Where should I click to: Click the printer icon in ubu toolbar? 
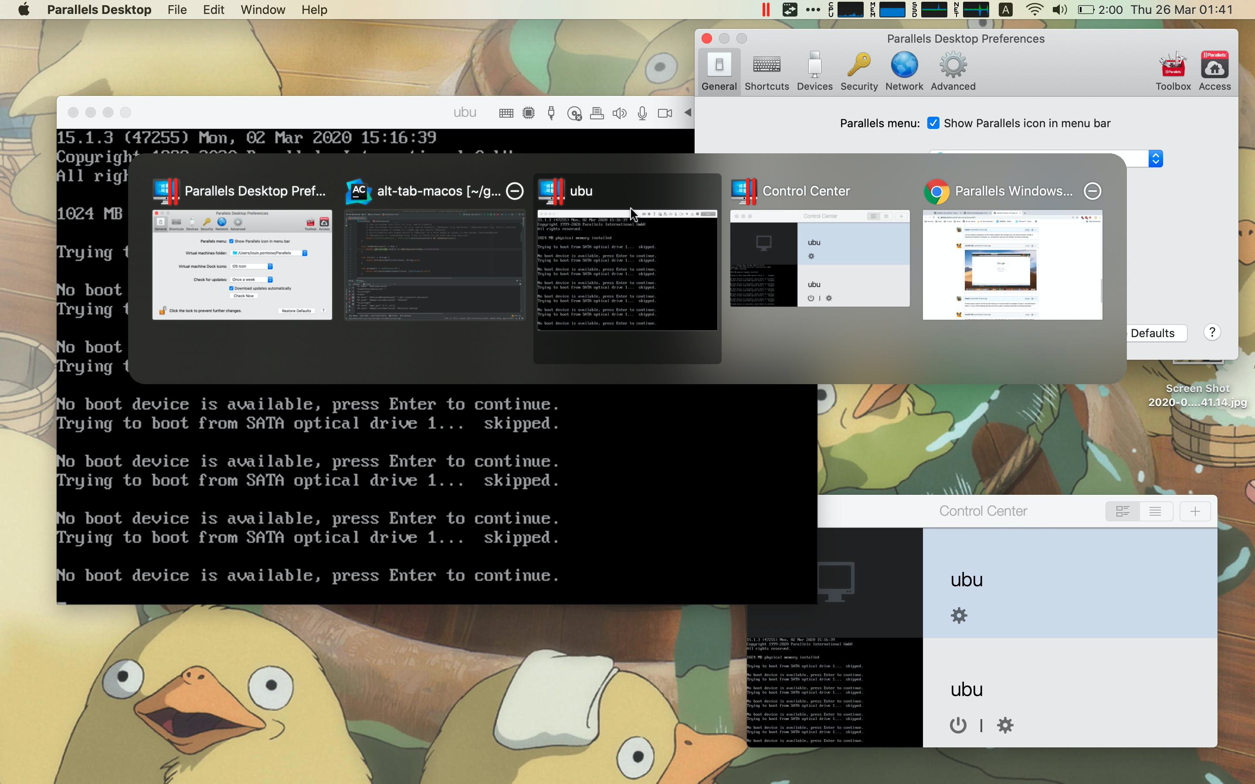pyautogui.click(x=597, y=113)
